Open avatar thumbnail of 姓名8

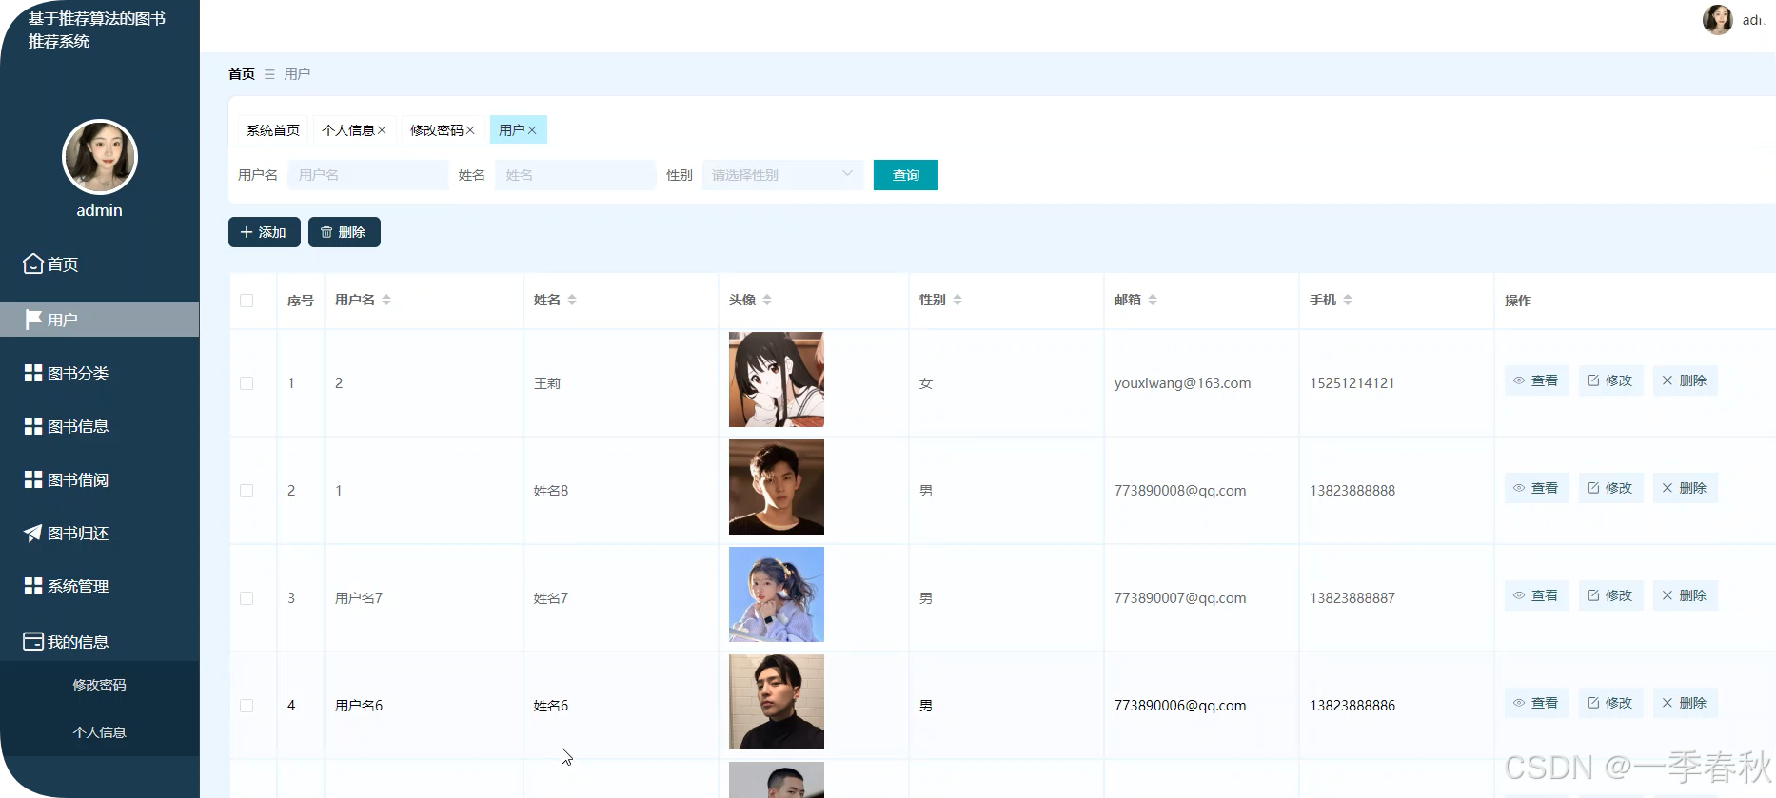777,487
